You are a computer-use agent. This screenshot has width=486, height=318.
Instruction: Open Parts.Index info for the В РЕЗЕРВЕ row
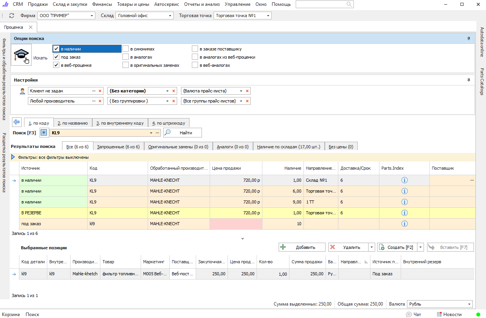coord(404,213)
